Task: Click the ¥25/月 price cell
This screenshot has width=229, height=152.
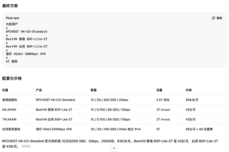Action: [191, 110]
